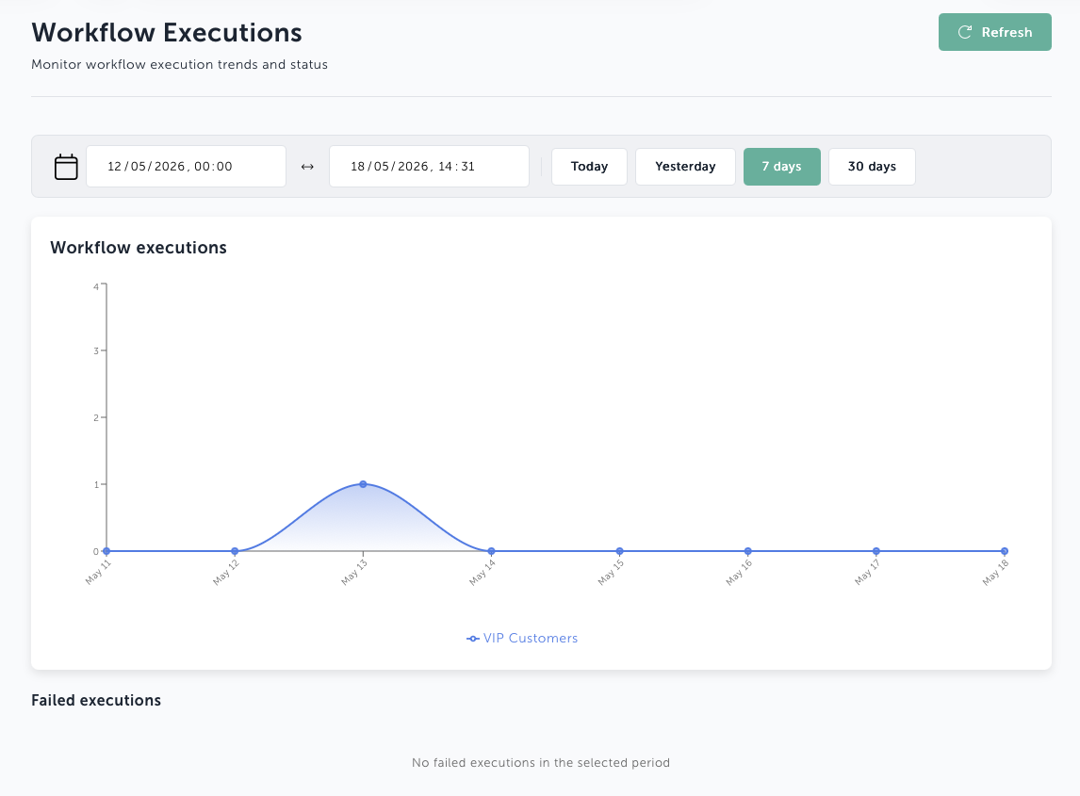Click the Workflow Executions page title
Viewport: 1080px width, 796px height.
coord(167,33)
